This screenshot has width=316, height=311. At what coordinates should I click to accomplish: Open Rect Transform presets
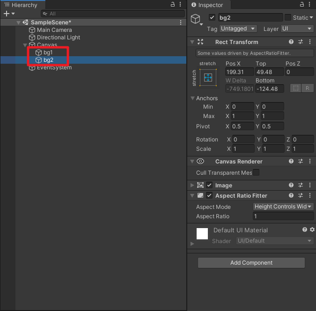coord(301,42)
